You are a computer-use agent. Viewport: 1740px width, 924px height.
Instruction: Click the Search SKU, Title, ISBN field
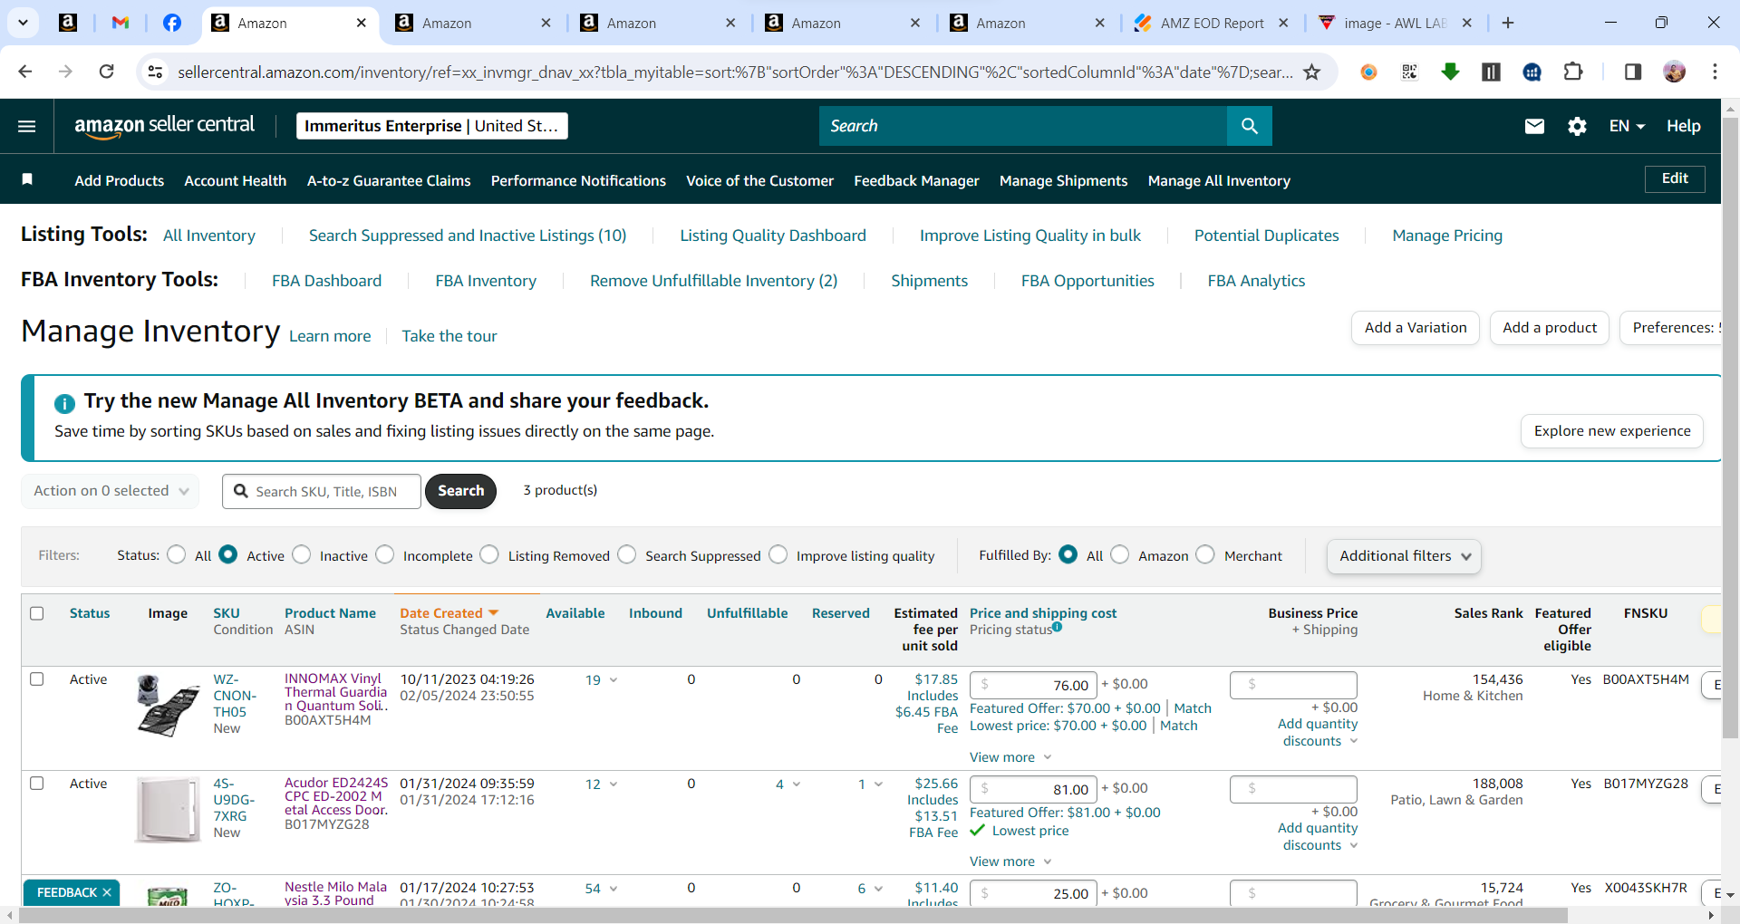coord(322,491)
